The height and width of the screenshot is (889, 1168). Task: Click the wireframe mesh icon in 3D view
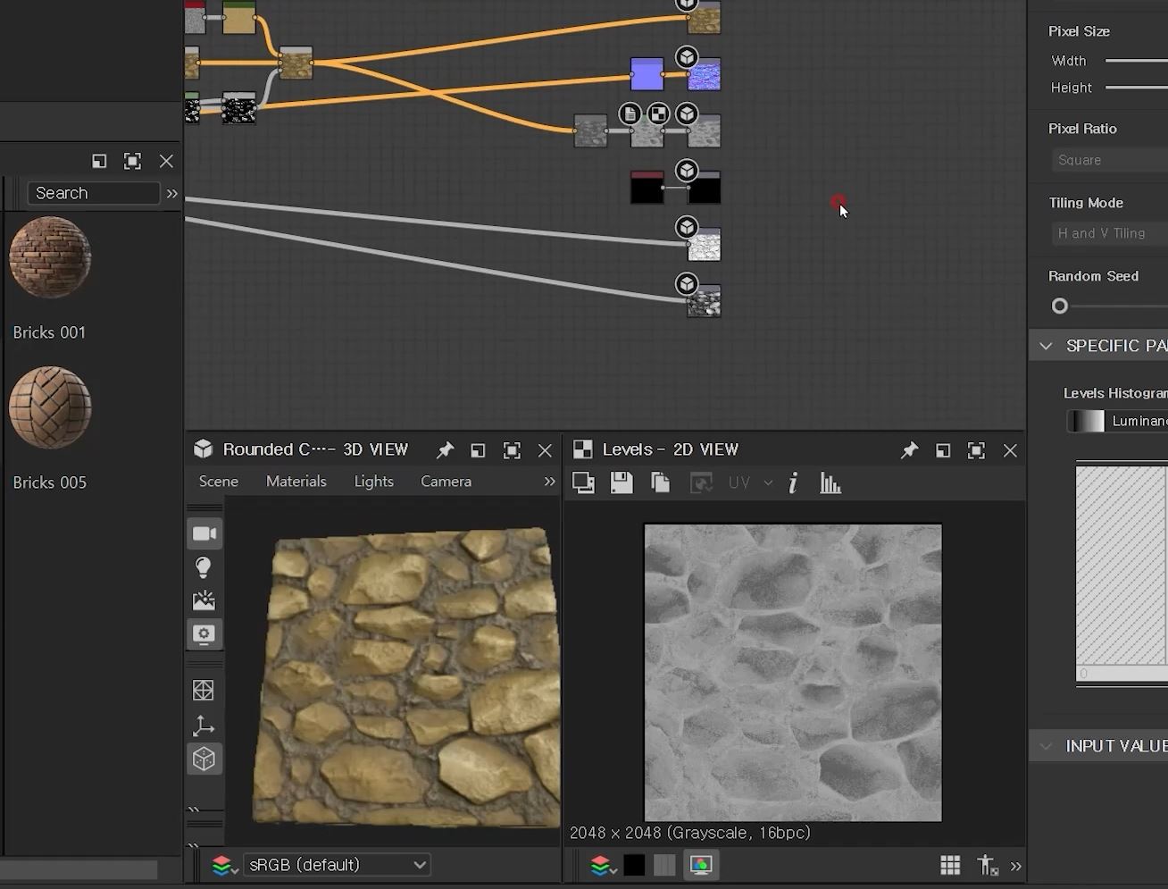point(204,691)
